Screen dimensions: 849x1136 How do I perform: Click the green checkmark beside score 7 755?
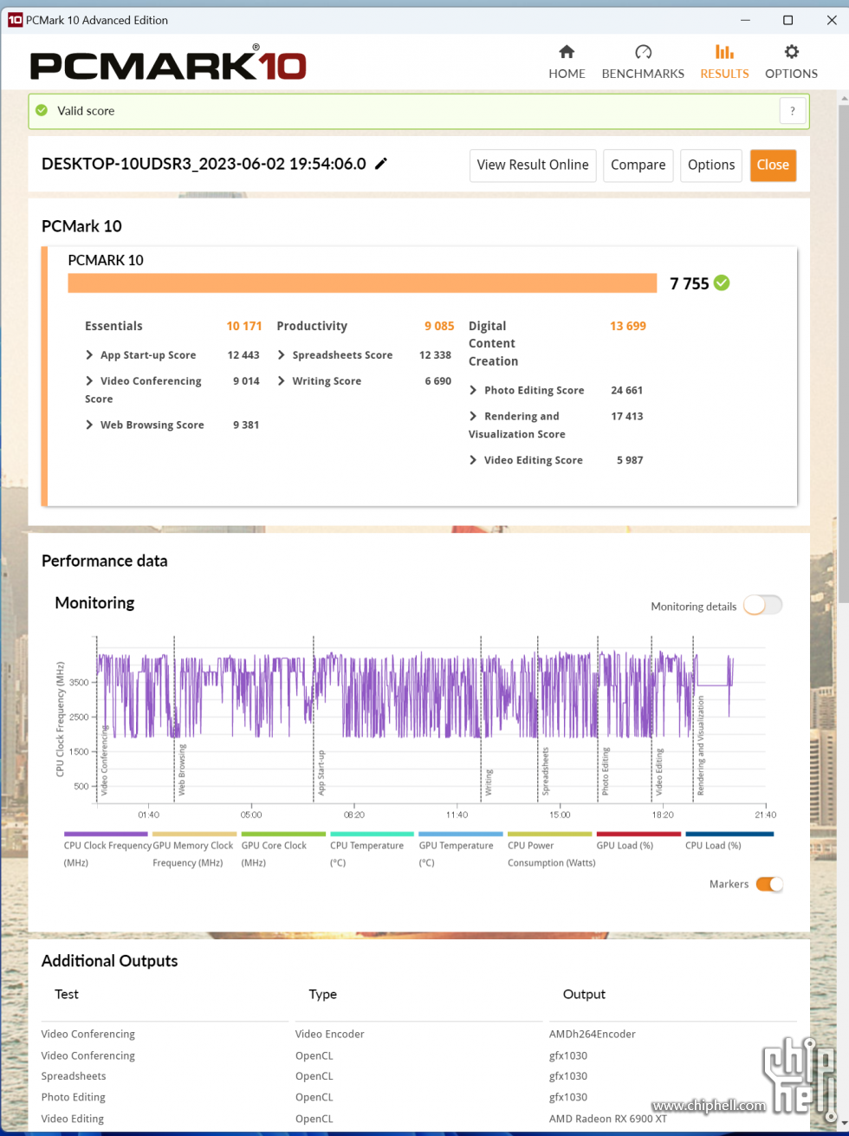722,282
